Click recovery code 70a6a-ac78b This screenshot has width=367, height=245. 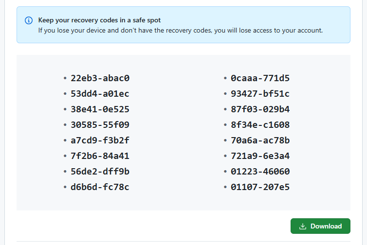[260, 140]
